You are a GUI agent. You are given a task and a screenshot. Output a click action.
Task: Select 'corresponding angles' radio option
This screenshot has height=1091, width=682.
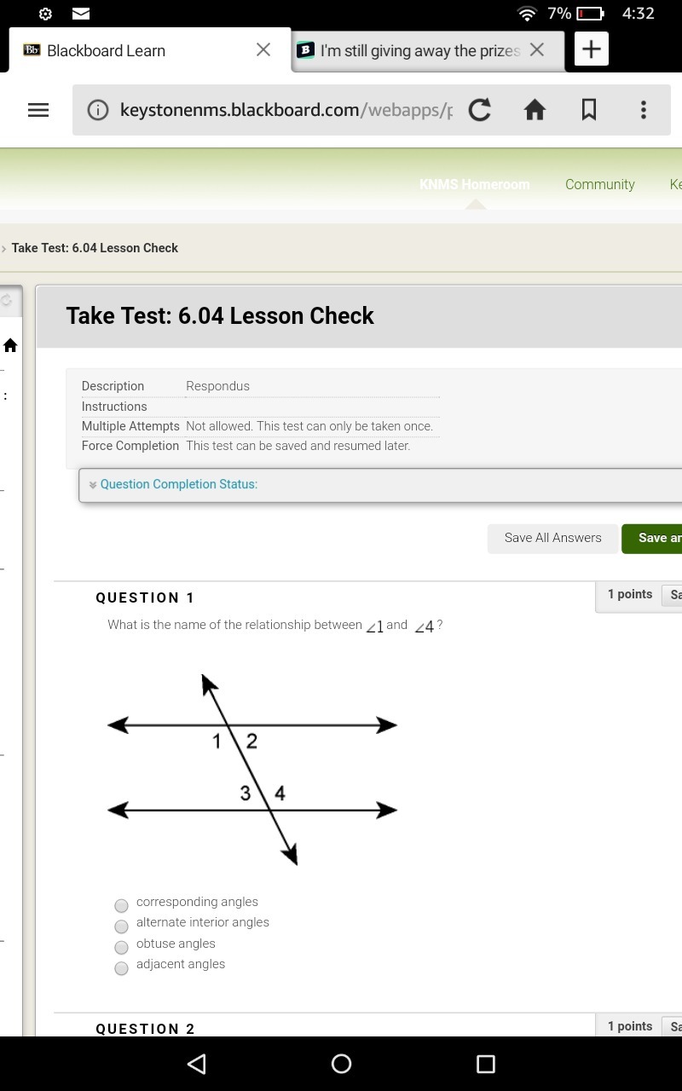(x=122, y=905)
